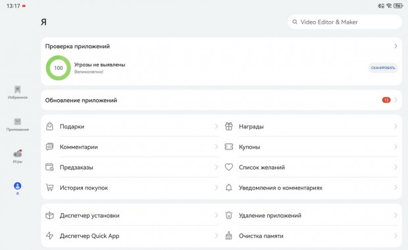This screenshot has width=408, height=250.
Task: Click the Комментарии row chevron
Action: 217,147
